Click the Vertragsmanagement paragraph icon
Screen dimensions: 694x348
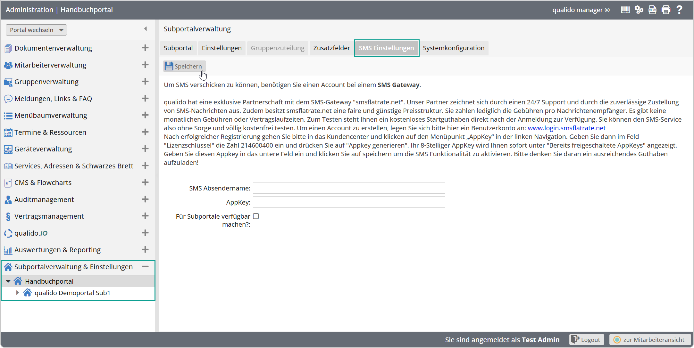8,217
